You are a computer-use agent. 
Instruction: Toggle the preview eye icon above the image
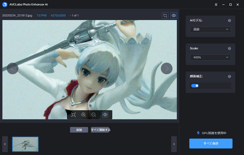coord(174,16)
